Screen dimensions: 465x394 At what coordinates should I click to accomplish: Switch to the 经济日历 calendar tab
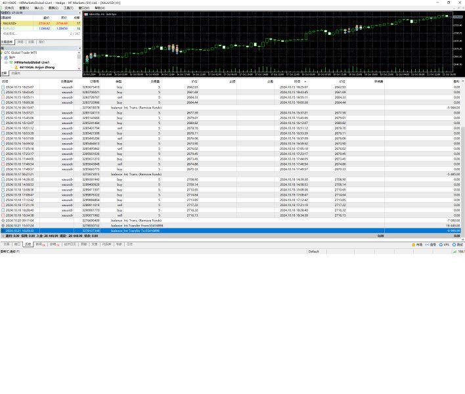coord(70,244)
